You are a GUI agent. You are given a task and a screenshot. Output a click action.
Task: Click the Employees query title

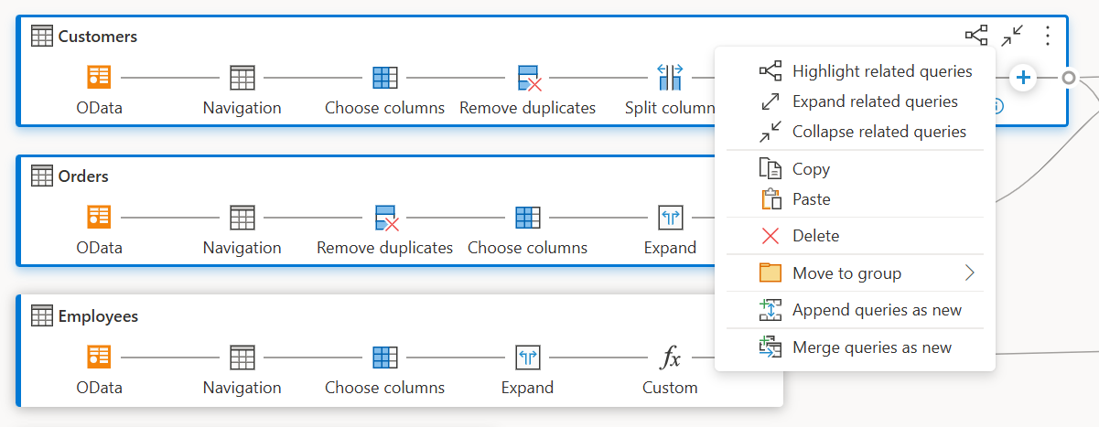98,316
